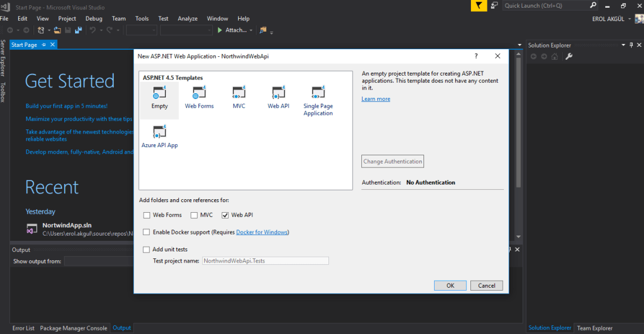Choose the Single Page Application template
The width and height of the screenshot is (644, 334).
click(x=318, y=93)
